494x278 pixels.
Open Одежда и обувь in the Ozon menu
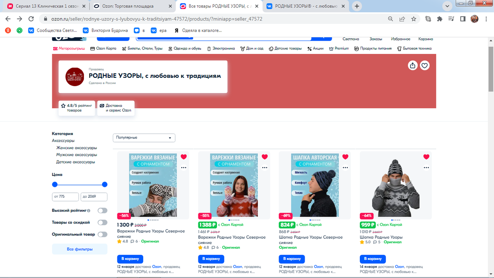click(184, 48)
